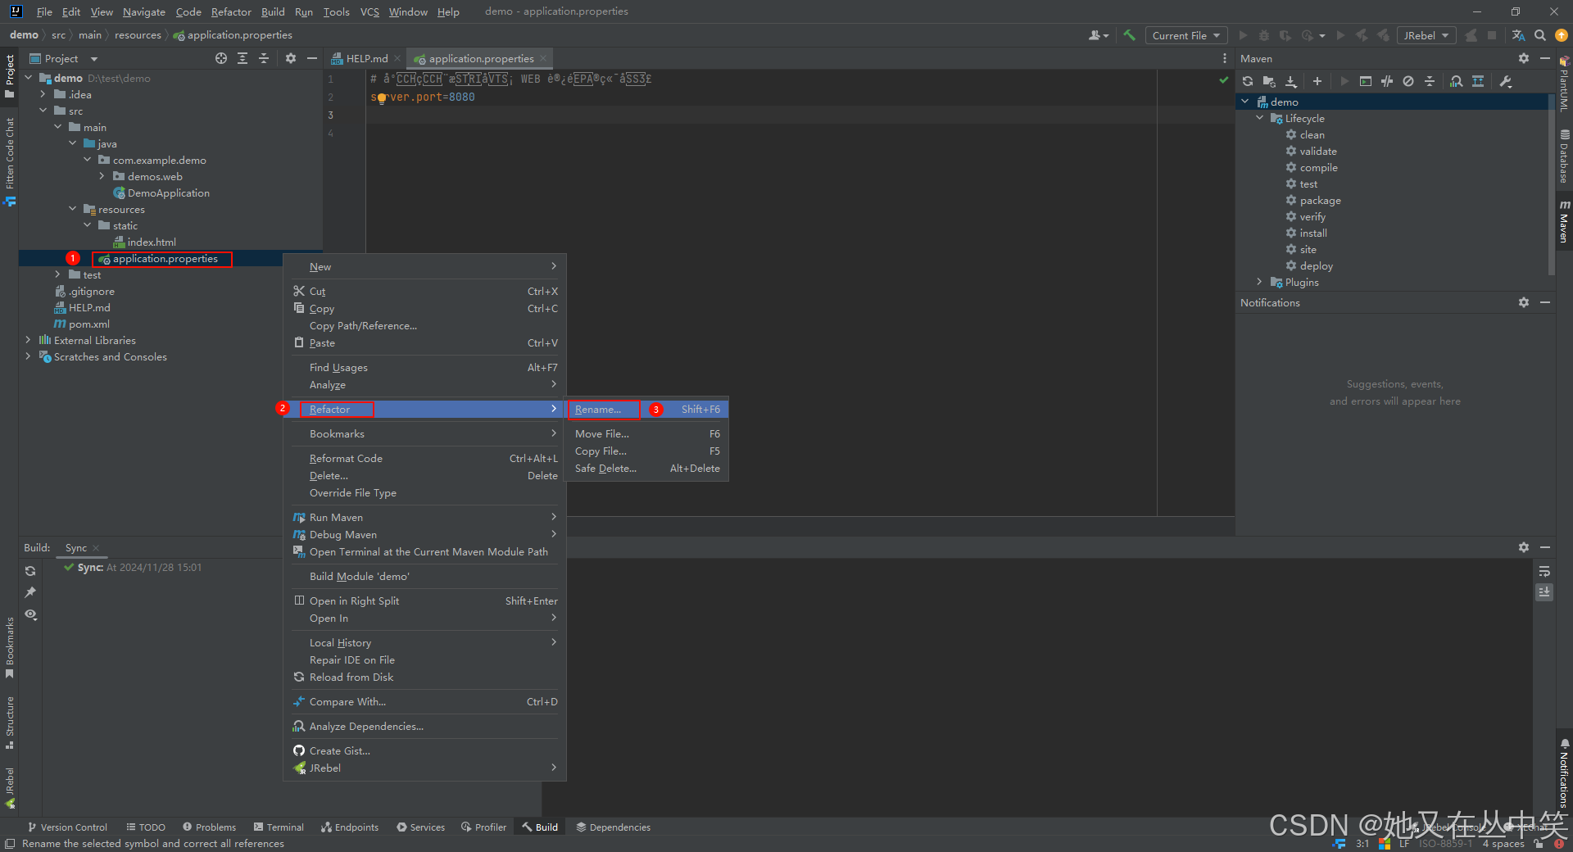This screenshot has width=1573, height=852.
Task: Click the 4 spaces indent status entry
Action: (1503, 843)
